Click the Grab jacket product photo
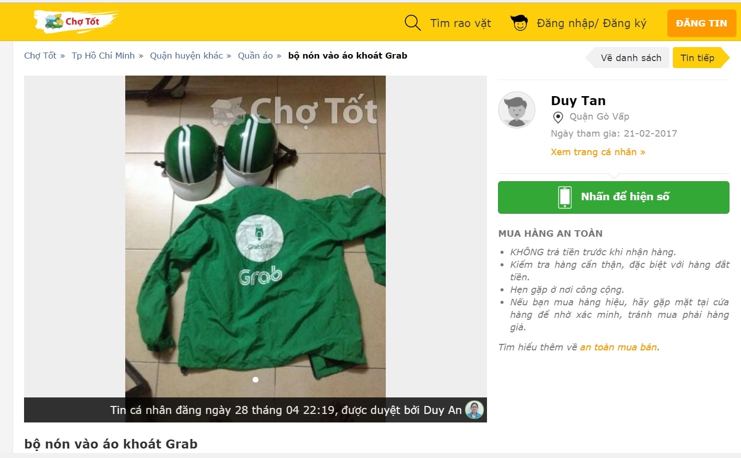The height and width of the screenshot is (458, 741). 255,235
